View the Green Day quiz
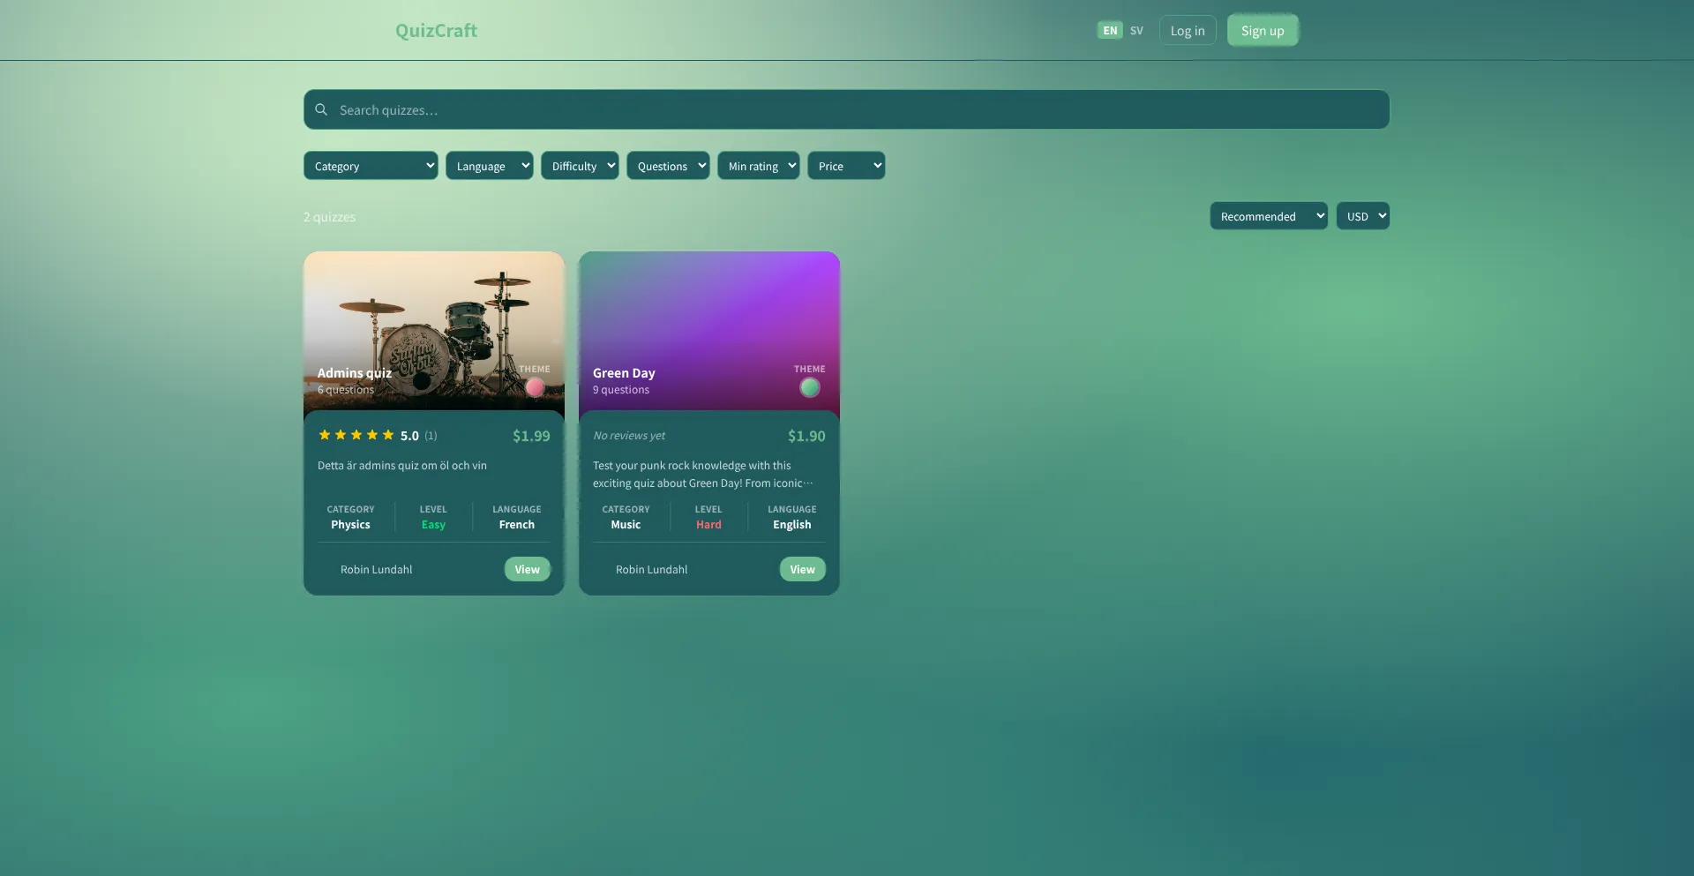Image resolution: width=1694 pixels, height=876 pixels. pyautogui.click(x=803, y=569)
